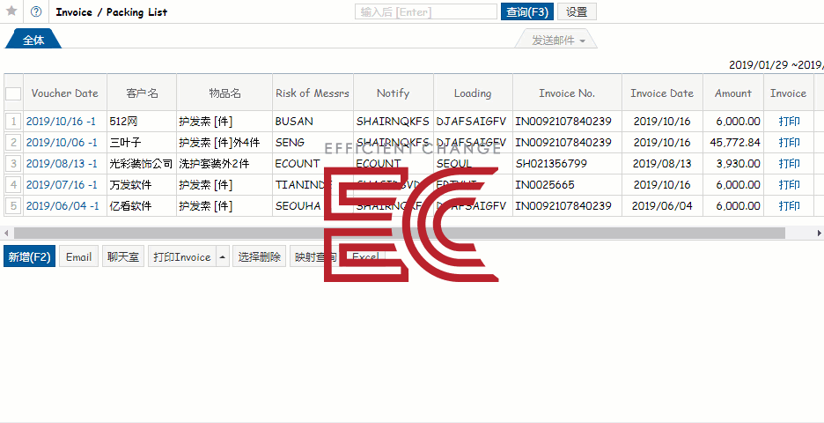Click the 打印Invoice button

click(x=182, y=256)
